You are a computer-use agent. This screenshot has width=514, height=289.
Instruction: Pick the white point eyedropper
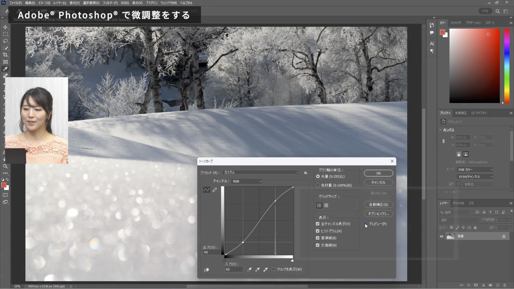click(x=266, y=269)
